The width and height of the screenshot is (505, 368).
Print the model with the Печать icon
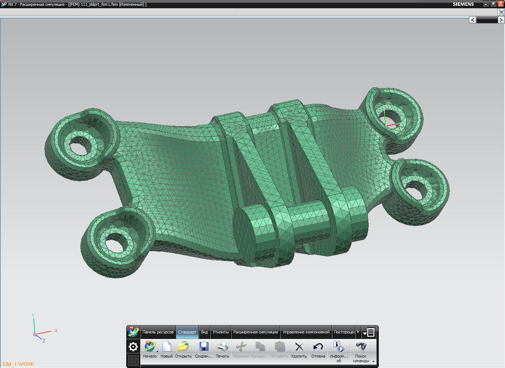(x=223, y=346)
